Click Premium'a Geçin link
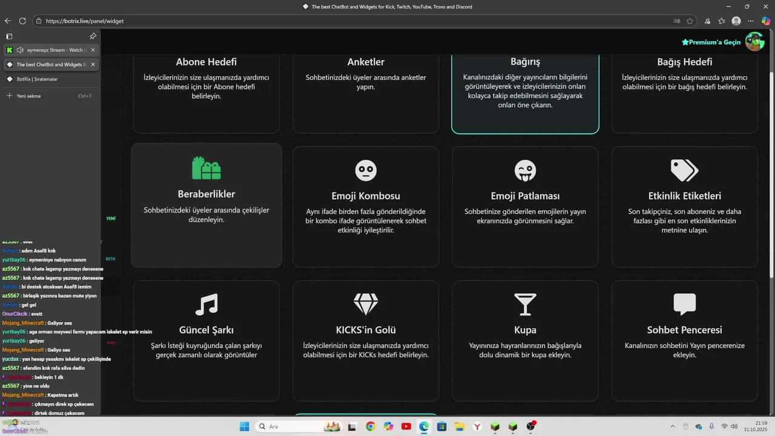The image size is (775, 436). [711, 42]
